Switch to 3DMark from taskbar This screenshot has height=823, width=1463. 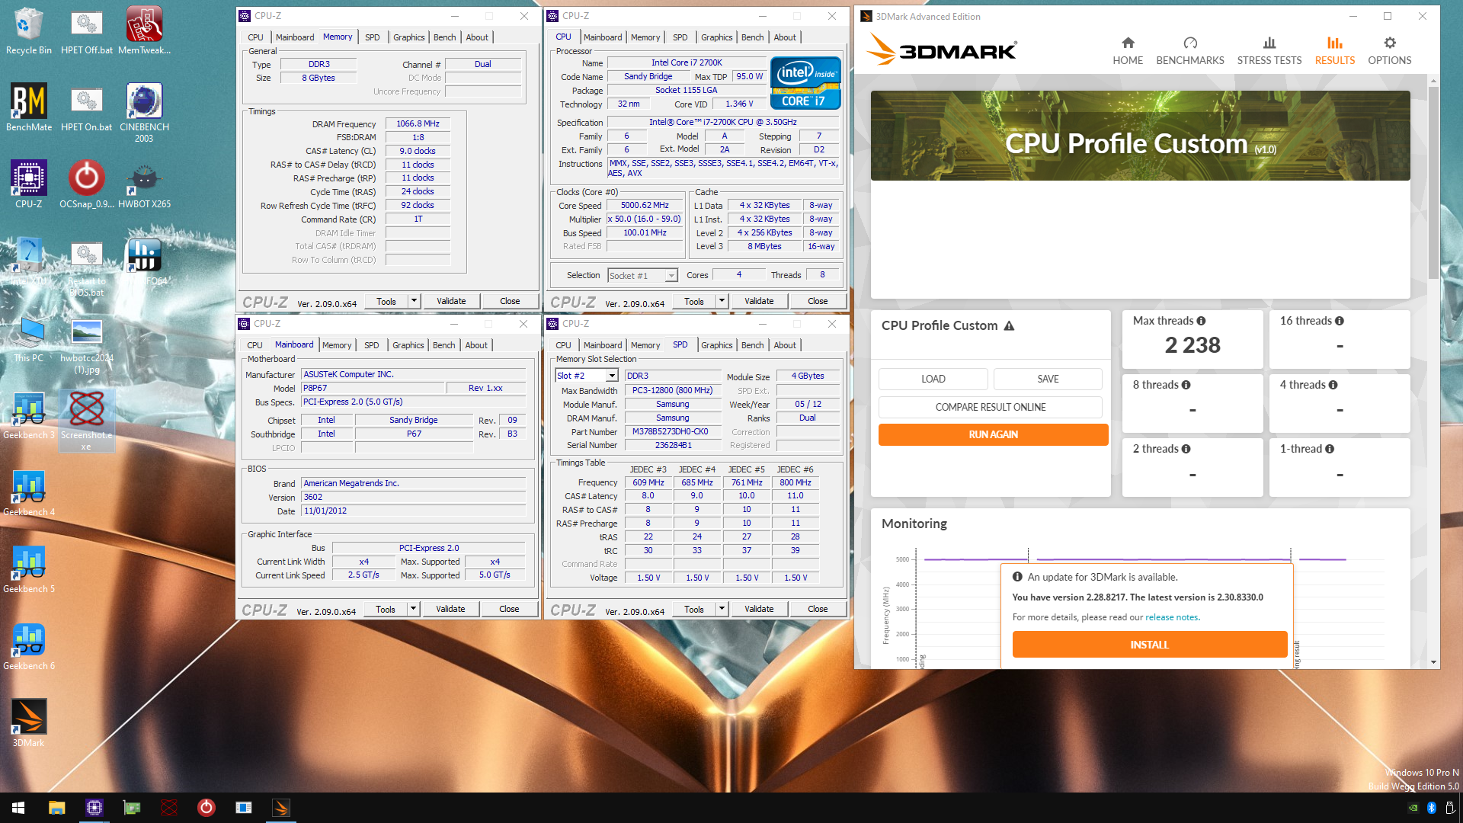[280, 808]
